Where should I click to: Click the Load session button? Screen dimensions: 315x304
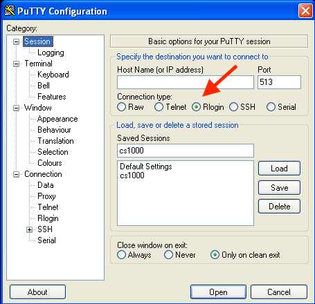coord(279,169)
